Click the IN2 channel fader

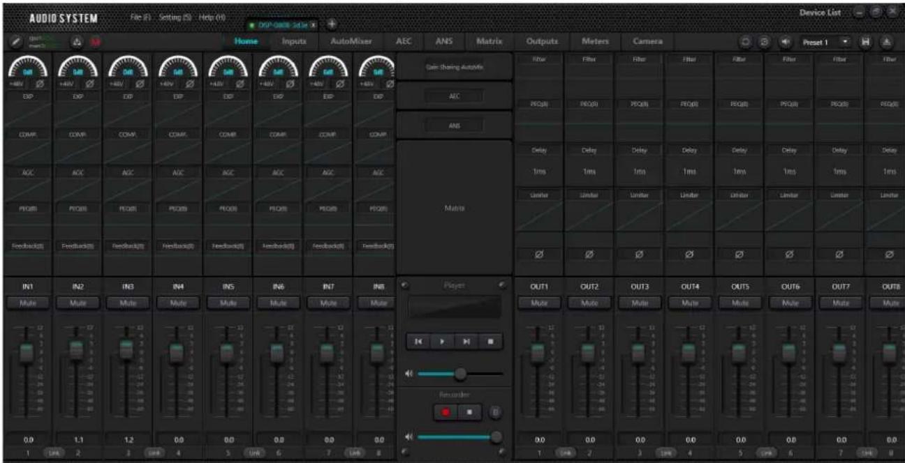[75, 350]
